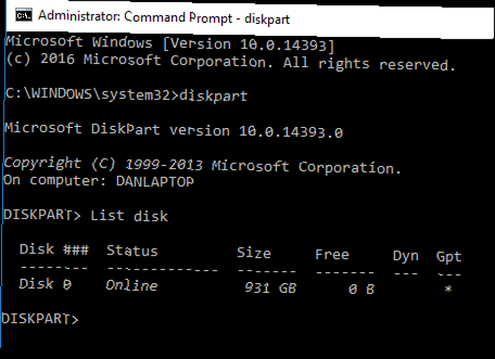Click the 'List disk' command text

pyautogui.click(x=129, y=216)
